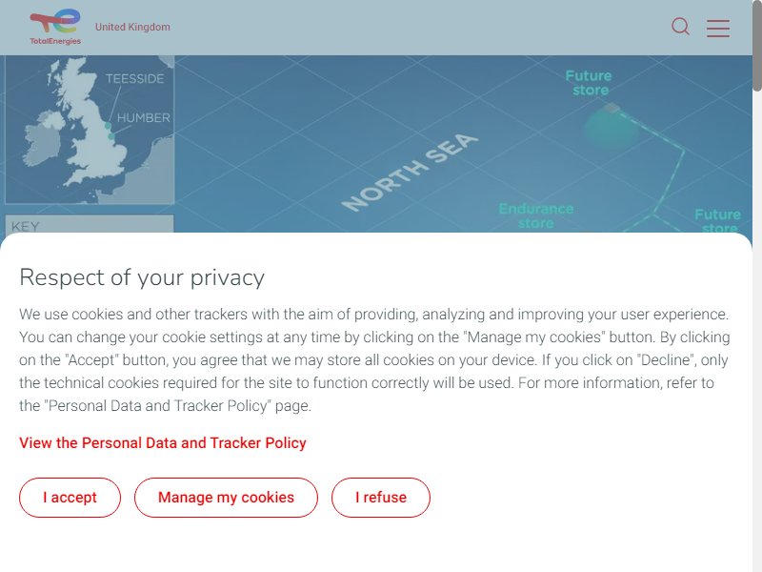Click the KEY legend box
Screen dimensions: 762x572
click(90, 224)
